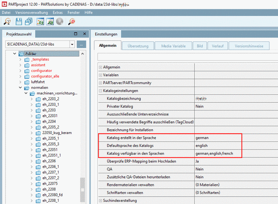This screenshot has height=204, width=278.
Task: Click the browse button with three dots
Action: 82,44
